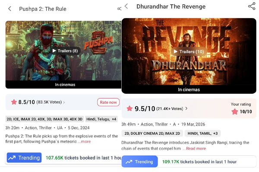Play Dhurandhar Trailers (10)
The height and width of the screenshot is (172, 259).
[x=189, y=52]
